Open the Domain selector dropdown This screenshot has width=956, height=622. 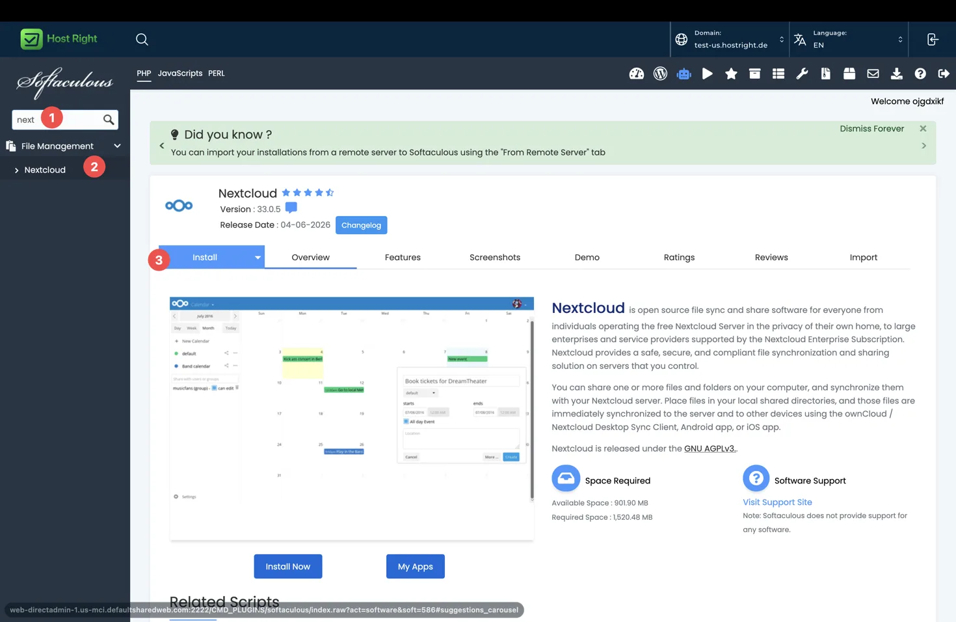(x=730, y=39)
